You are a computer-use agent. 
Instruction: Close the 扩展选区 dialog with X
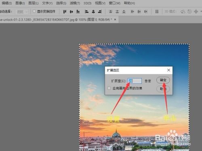point(168,70)
